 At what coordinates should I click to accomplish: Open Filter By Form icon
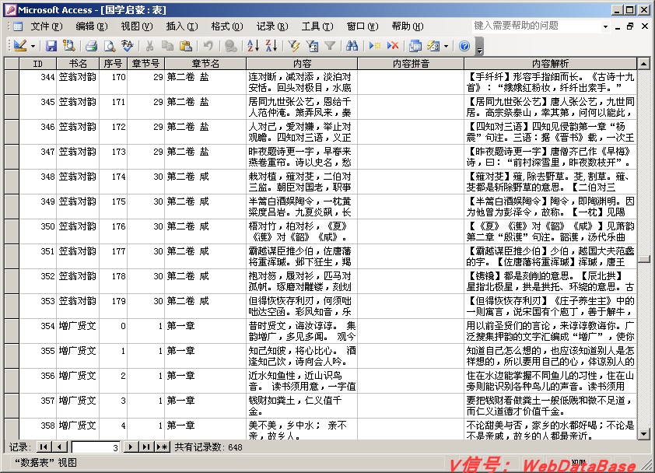coord(312,46)
